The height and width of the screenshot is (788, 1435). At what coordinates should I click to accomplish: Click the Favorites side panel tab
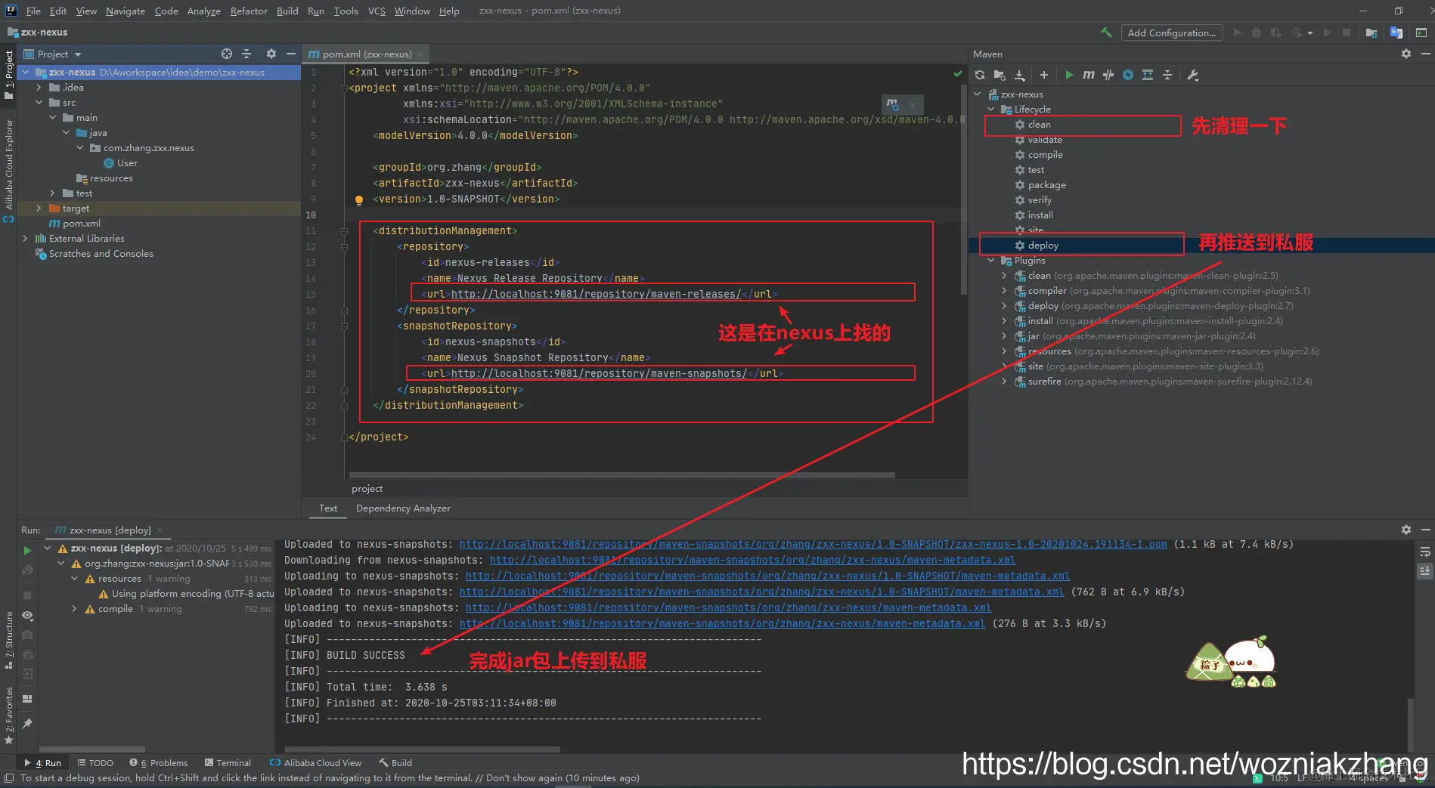tap(9, 715)
